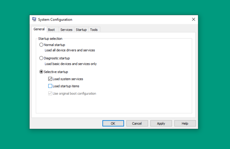Click the 'System Configuration' window title text
Image resolution: width=230 pixels, height=149 pixels.
pyautogui.click(x=55, y=20)
